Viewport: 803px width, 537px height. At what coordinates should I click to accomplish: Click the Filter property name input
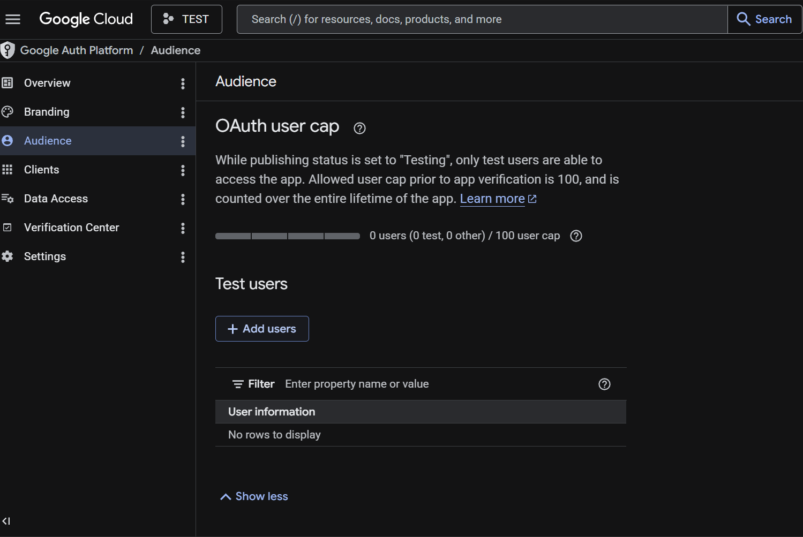coord(437,384)
